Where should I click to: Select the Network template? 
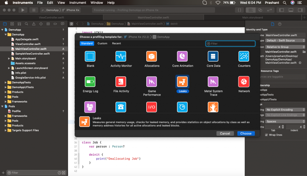(244, 82)
